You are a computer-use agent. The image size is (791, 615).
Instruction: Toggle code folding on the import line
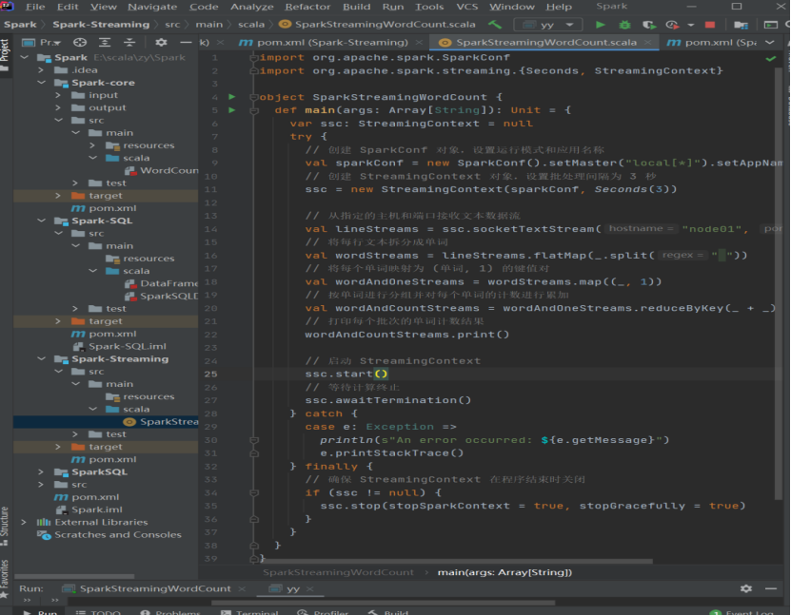[x=254, y=58]
